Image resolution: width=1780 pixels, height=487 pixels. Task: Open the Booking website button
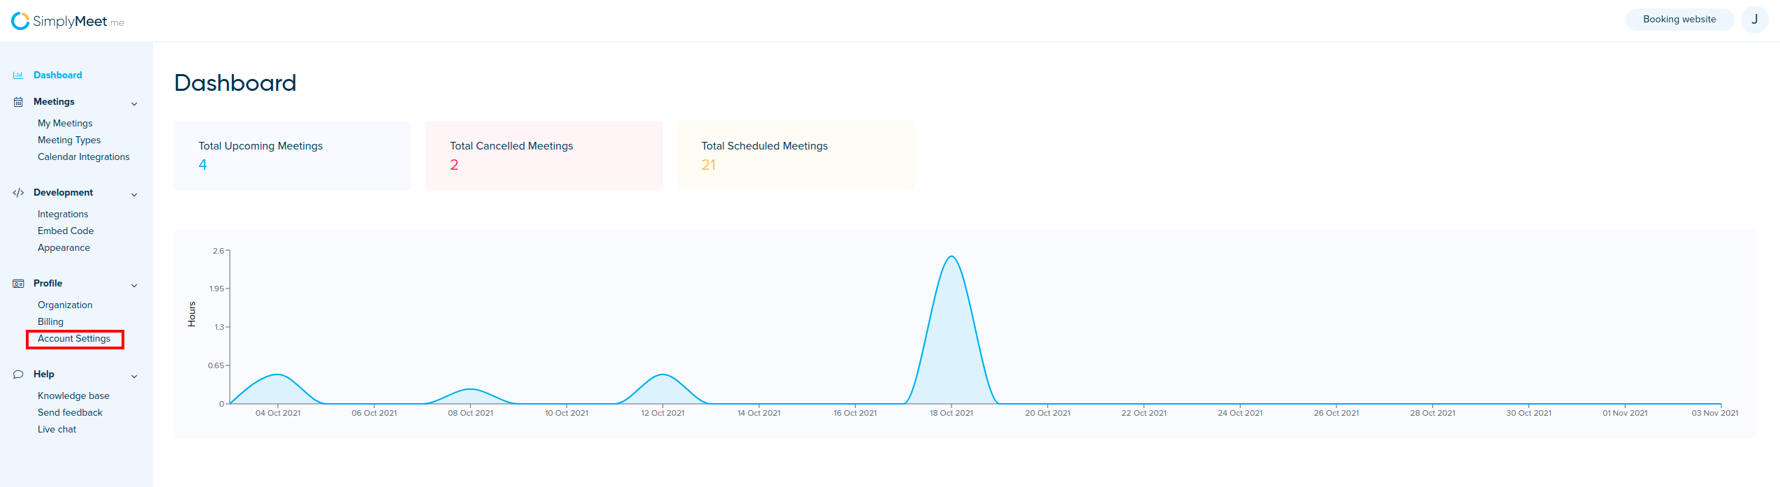(1679, 20)
